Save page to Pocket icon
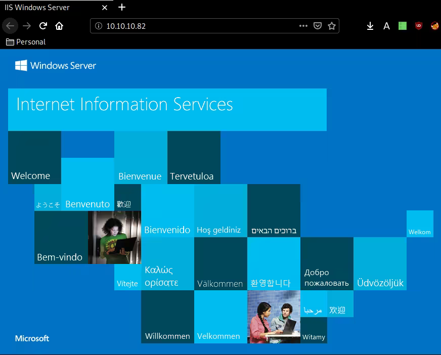 pos(318,26)
